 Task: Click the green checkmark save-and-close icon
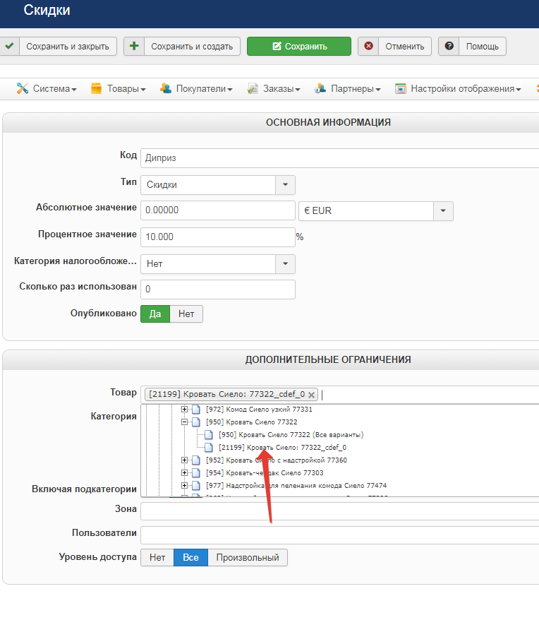(x=9, y=46)
